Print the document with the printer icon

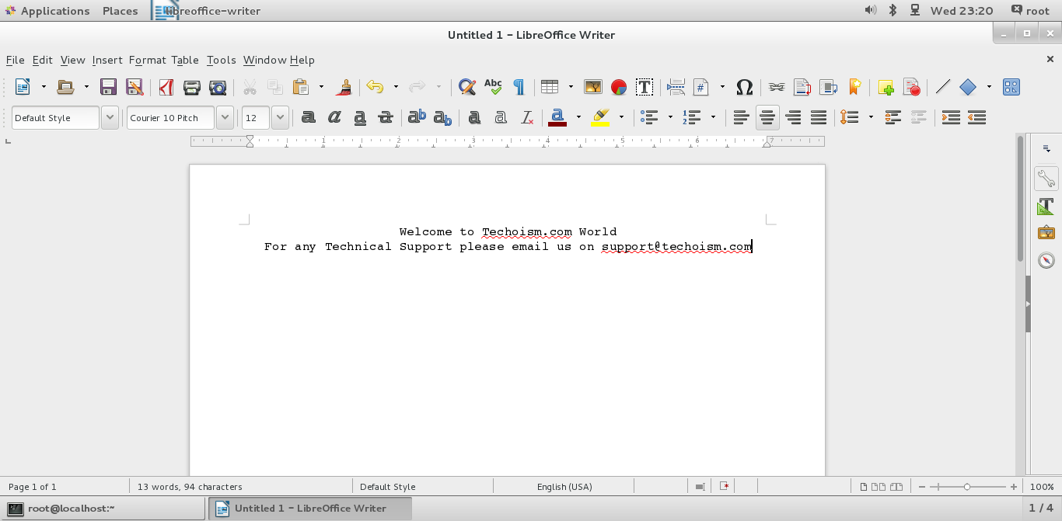point(192,87)
